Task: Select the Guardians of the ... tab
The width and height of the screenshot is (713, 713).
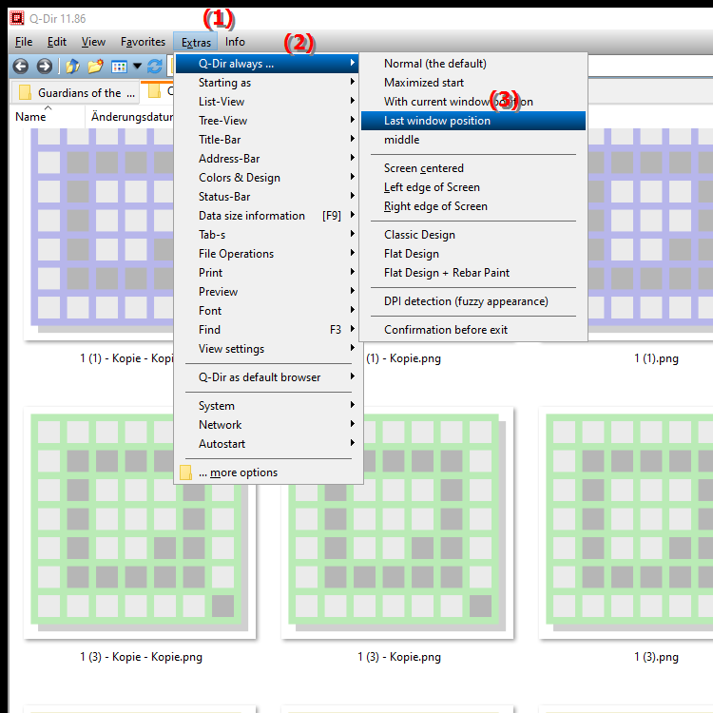Action: point(74,92)
